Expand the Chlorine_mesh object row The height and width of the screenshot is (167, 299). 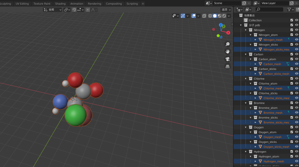point(255,88)
